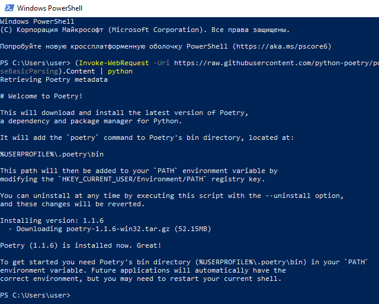Click the 'Installing version: 1.1.6' line
Viewport: 379px width, 304px height.
pyautogui.click(x=52, y=220)
